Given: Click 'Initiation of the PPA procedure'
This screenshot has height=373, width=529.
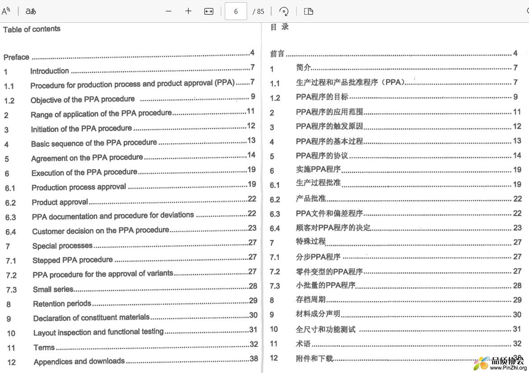Looking at the screenshot, I should tap(81, 128).
